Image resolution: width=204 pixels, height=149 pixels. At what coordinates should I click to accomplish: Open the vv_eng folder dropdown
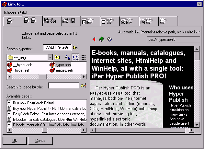[50, 57]
